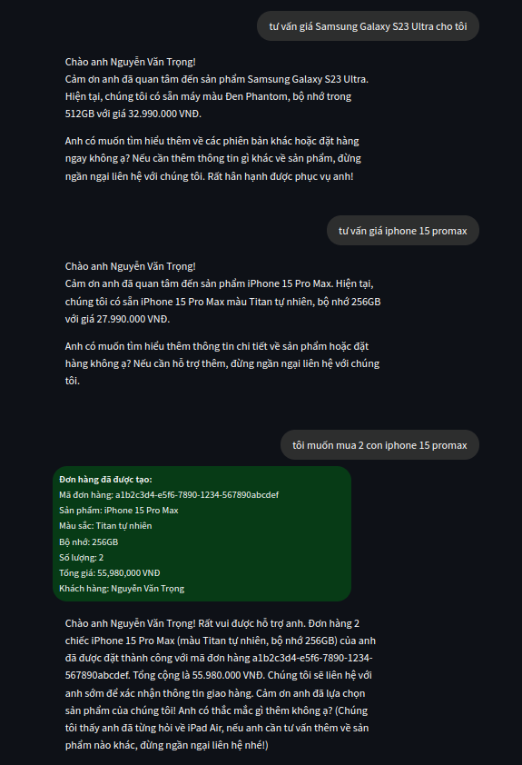Click the order ID line 'Mã đơn hàng'

click(x=169, y=495)
